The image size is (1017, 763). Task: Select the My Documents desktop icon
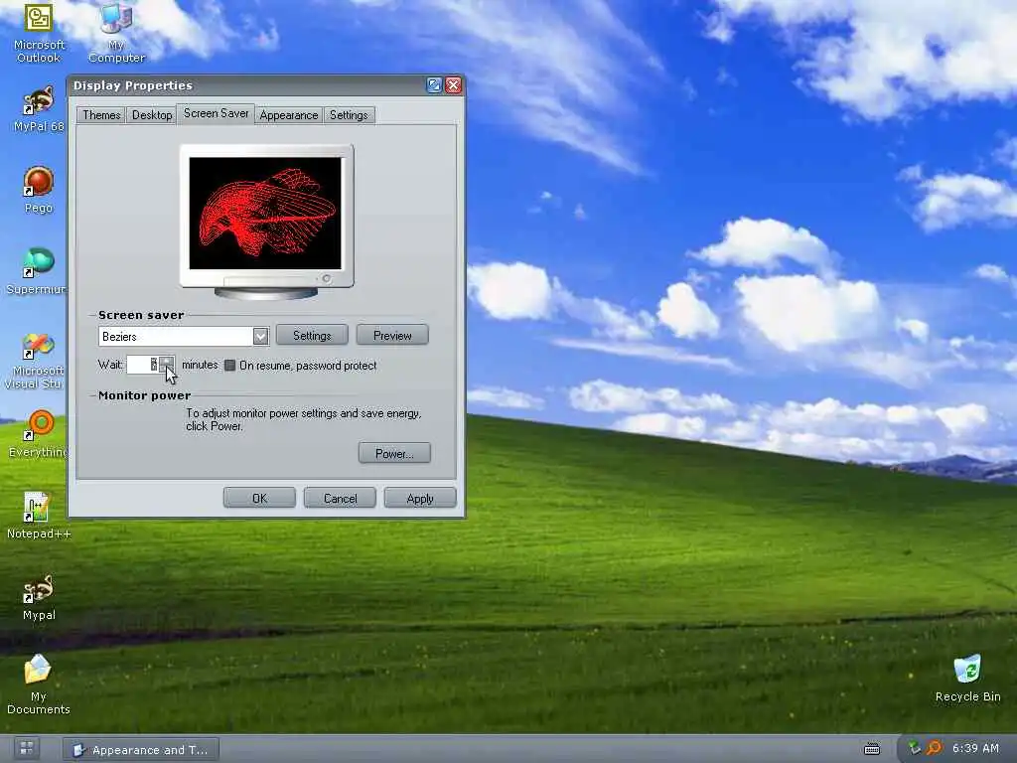click(39, 684)
